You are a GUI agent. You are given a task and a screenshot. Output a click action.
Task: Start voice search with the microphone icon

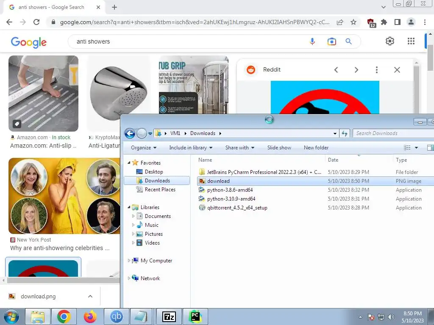[312, 41]
